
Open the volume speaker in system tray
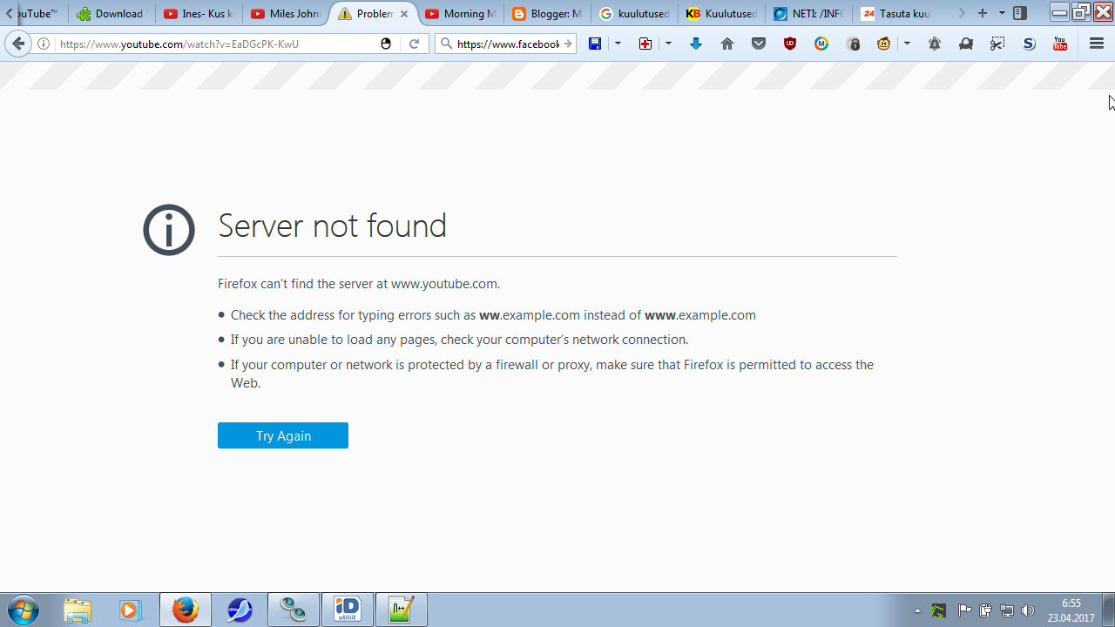click(x=1028, y=610)
